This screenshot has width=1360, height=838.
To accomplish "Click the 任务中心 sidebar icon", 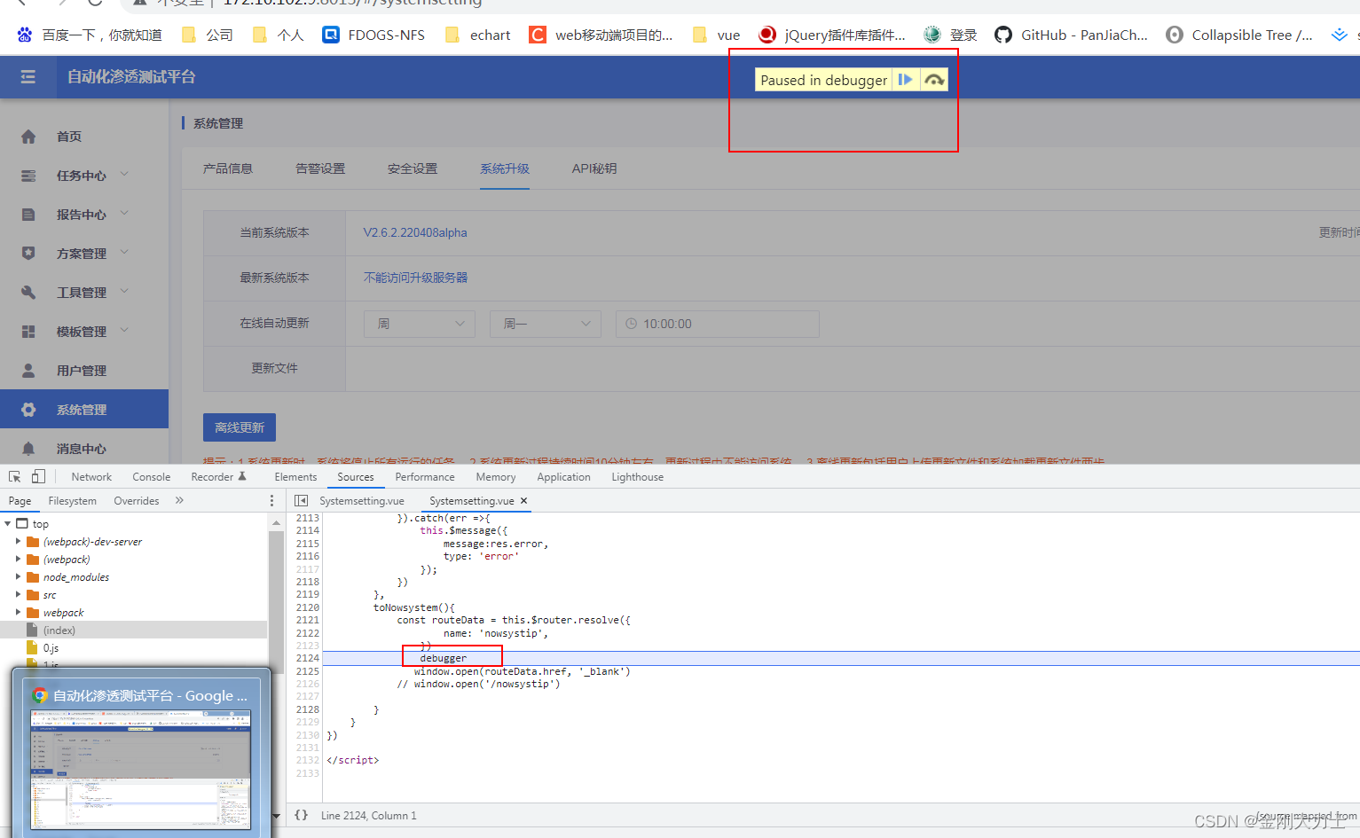I will (28, 176).
